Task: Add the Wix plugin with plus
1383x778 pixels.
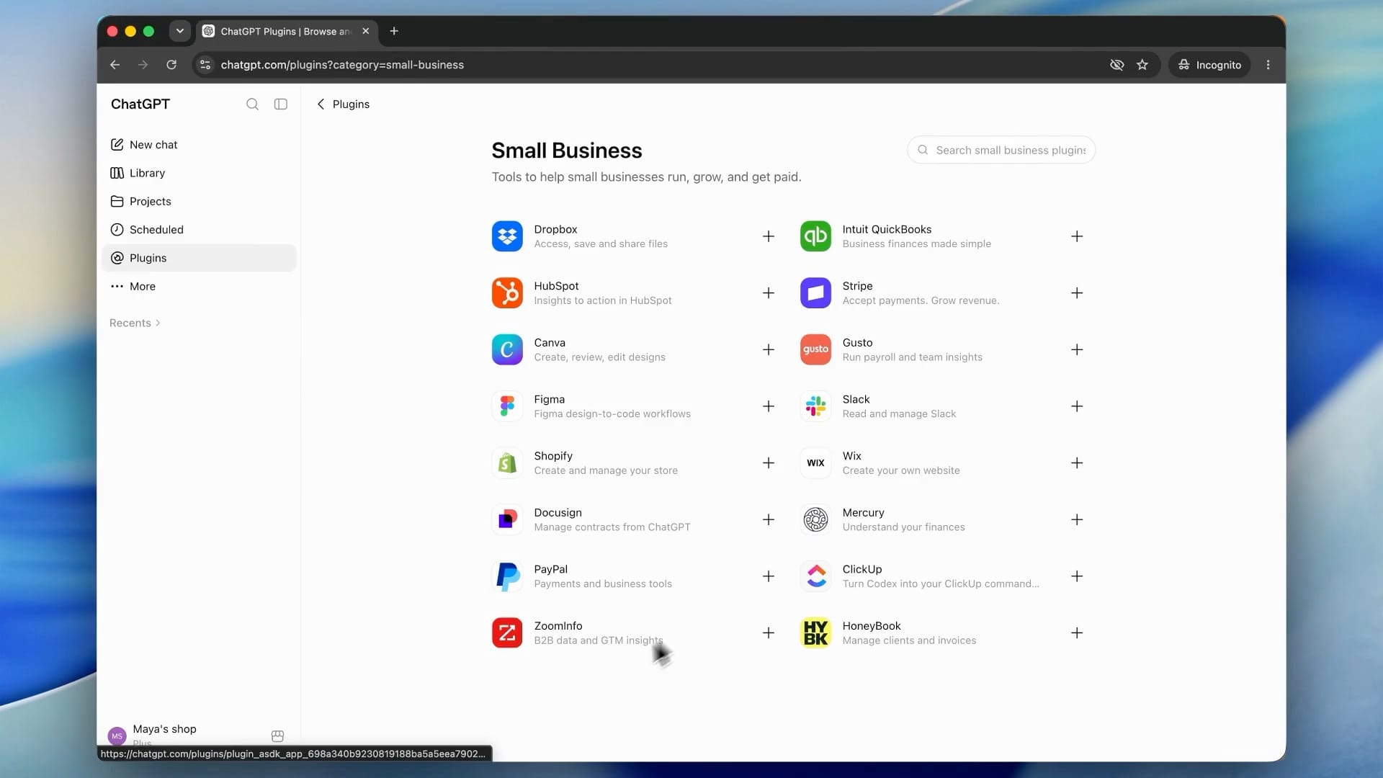Action: pos(1077,463)
